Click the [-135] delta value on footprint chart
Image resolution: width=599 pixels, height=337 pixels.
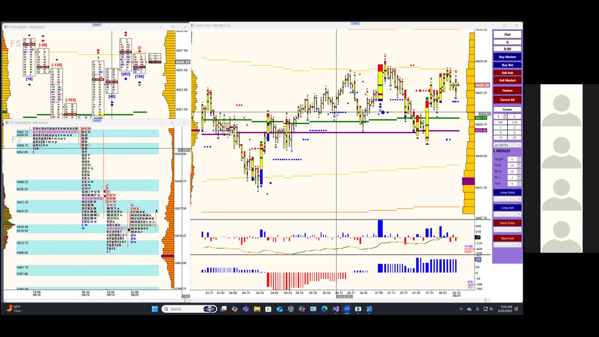[x=57, y=65]
